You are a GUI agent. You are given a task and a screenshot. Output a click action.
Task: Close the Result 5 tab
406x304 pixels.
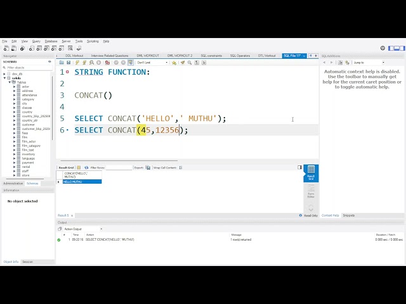click(72, 215)
